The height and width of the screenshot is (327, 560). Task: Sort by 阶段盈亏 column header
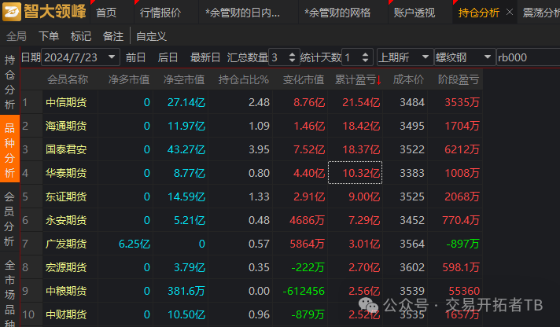459,79
